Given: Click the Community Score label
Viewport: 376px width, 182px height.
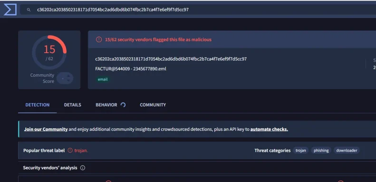Looking at the screenshot, I should [x=42, y=78].
